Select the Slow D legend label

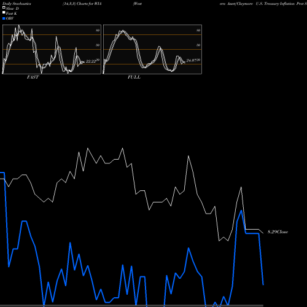click(12, 9)
